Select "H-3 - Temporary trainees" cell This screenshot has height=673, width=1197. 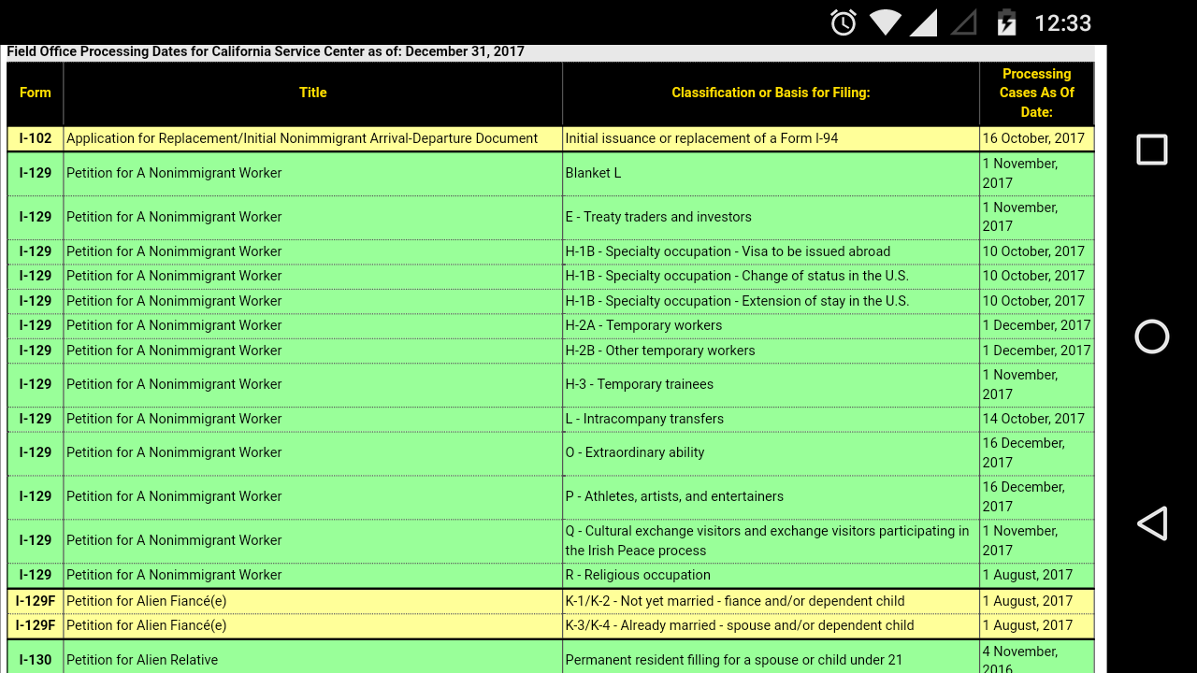pyautogui.click(x=771, y=384)
